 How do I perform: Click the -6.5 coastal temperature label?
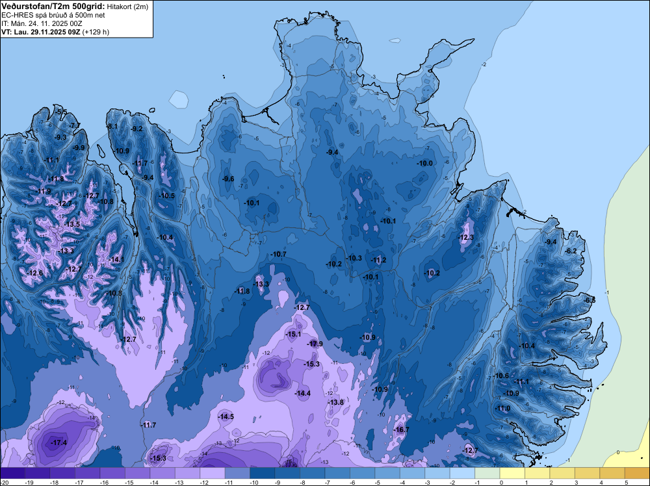(x=590, y=300)
